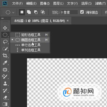Select the Crop tool
Viewport: 107px width, 107px height.
click(5, 56)
